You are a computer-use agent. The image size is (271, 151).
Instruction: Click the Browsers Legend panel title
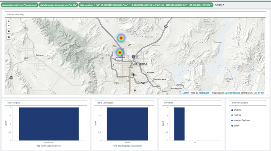240,103
